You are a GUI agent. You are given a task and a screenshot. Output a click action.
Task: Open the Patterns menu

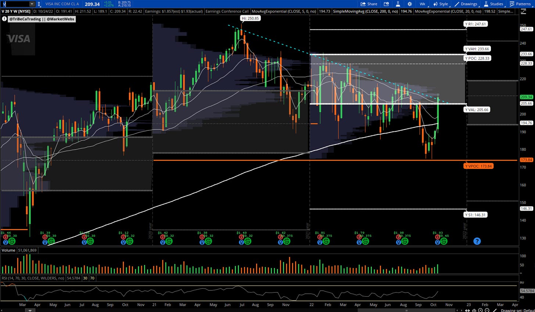[x=520, y=4]
